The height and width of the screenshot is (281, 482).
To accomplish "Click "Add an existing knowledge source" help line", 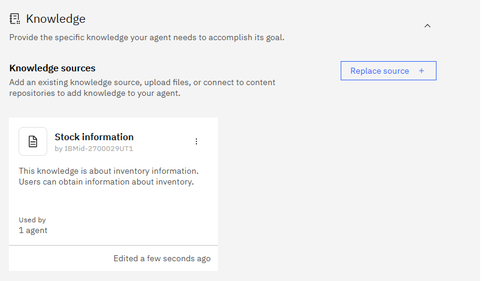I will (x=142, y=82).
